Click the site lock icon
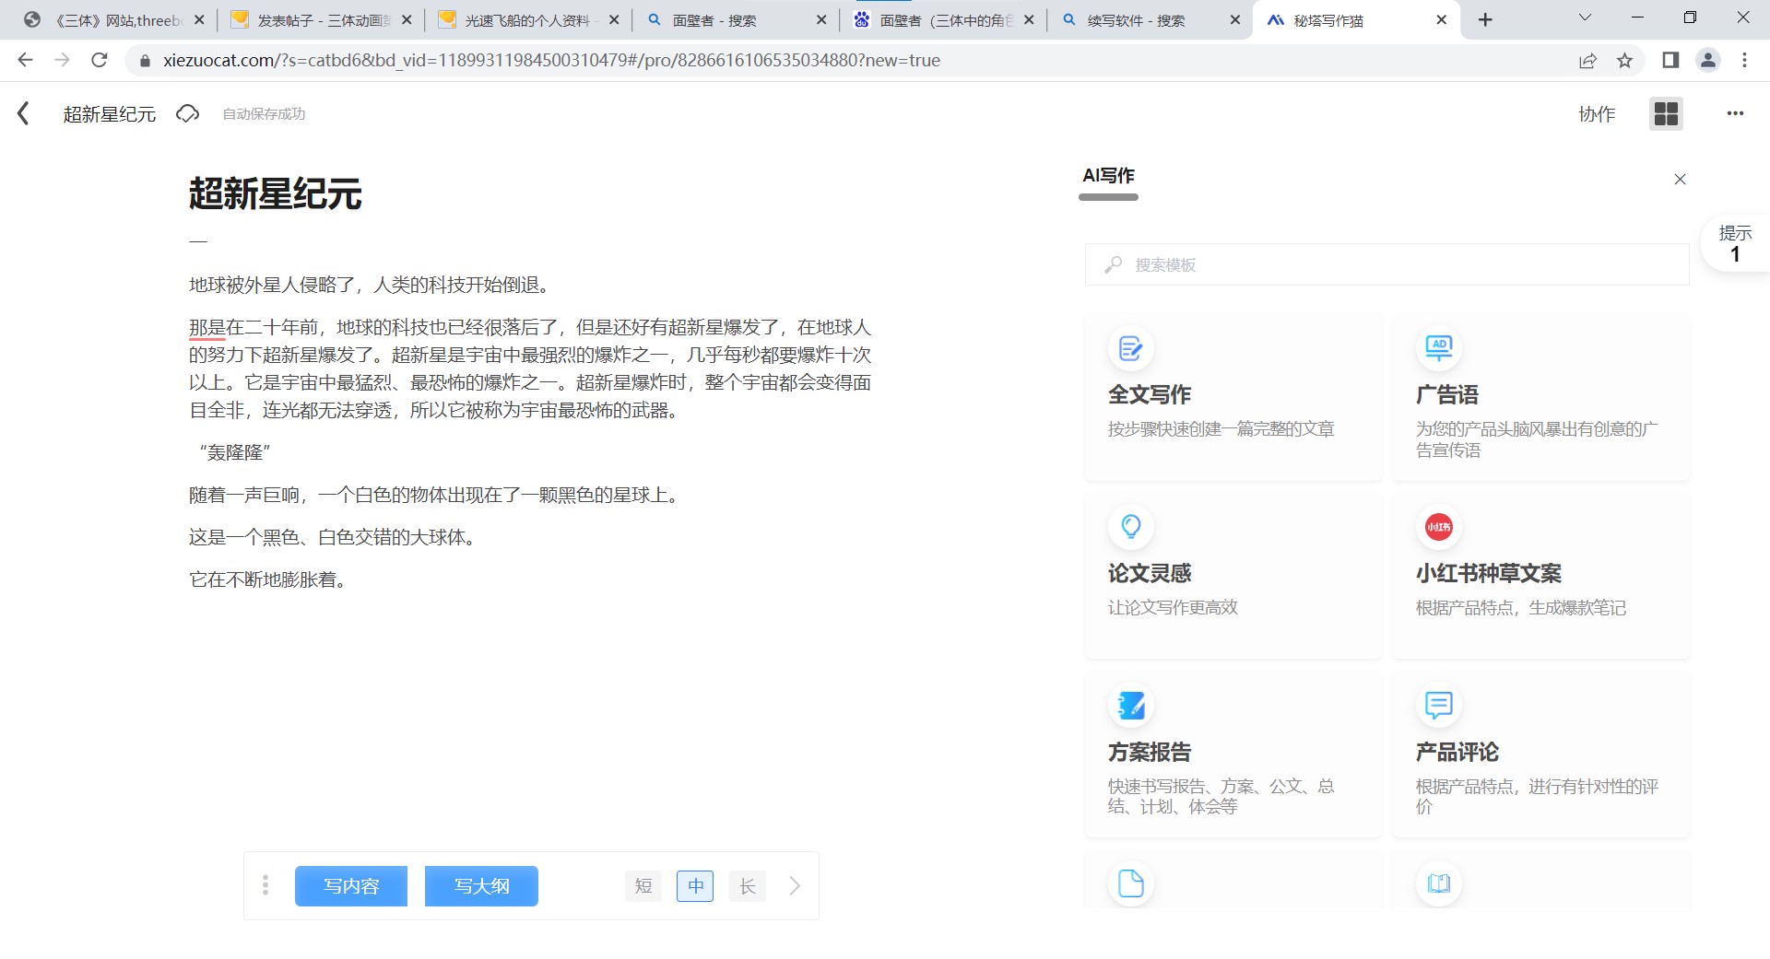 pyautogui.click(x=145, y=61)
